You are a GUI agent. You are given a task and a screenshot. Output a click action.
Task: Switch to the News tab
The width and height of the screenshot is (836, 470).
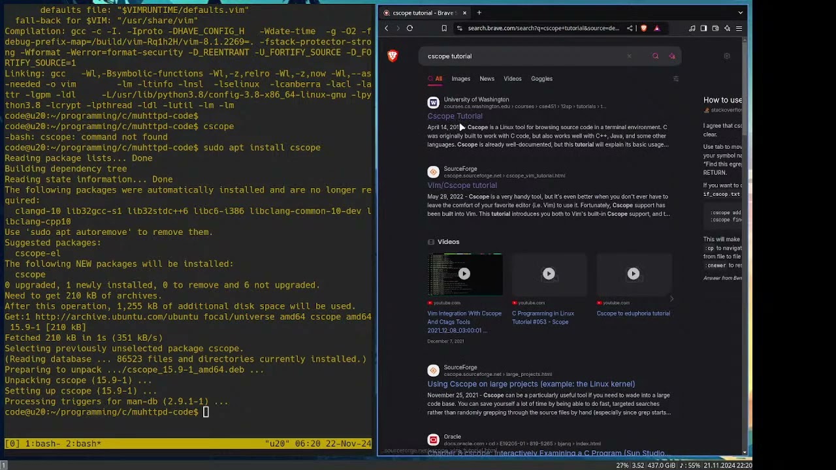coord(487,78)
